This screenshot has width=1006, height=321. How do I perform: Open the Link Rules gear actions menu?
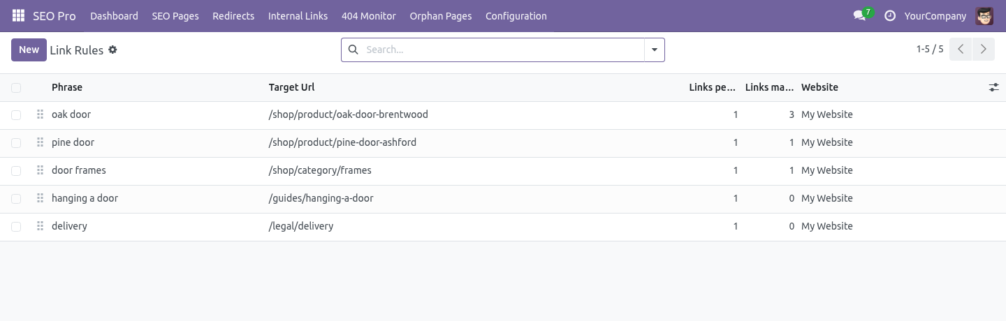pyautogui.click(x=112, y=50)
